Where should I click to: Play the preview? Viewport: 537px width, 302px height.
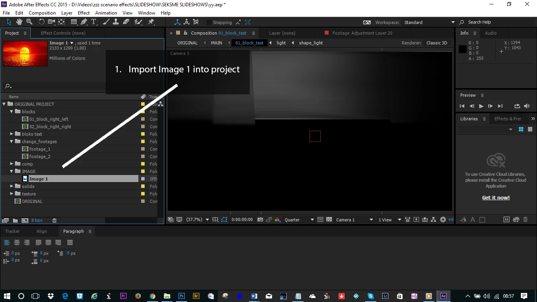pos(481,106)
